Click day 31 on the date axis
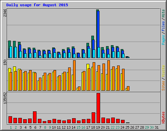Viewport: 167px width, 131px height. pyautogui.click(x=157, y=127)
